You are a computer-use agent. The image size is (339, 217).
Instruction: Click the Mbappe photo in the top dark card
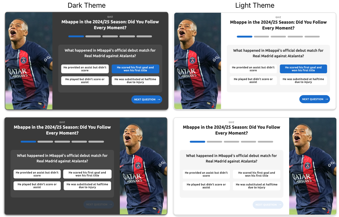(x=29, y=61)
